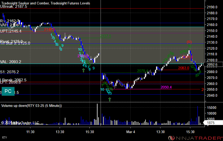Click the 2120.0 price axis label
This screenshot has height=141, width=223.
pyautogui.click(x=212, y=48)
